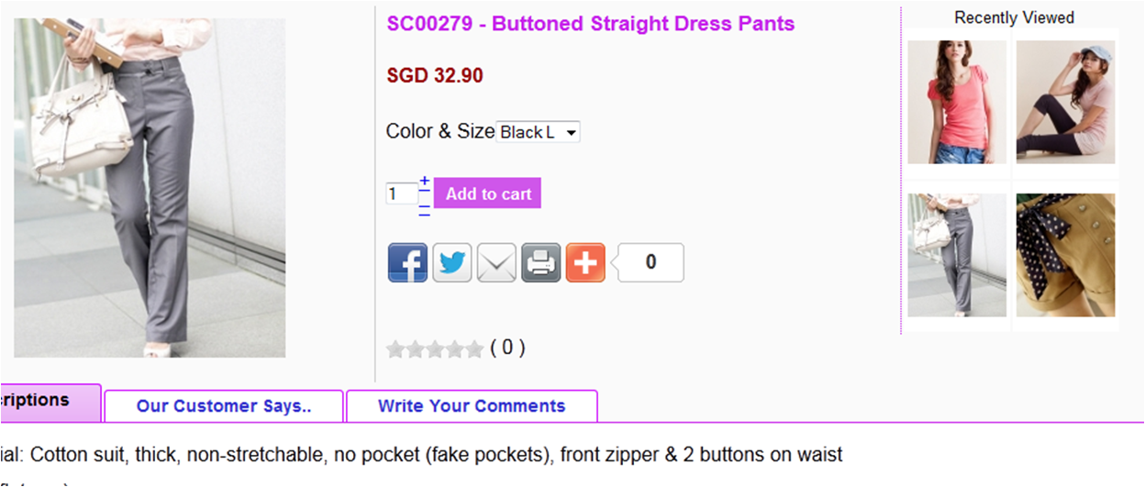Image resolution: width=1145 pixels, height=487 pixels.
Task: Click SC00279 Buttoned Straight Dress Pants title
Action: point(591,24)
